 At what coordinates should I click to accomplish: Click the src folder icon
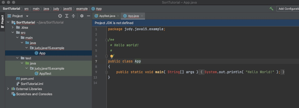click(x=18, y=33)
